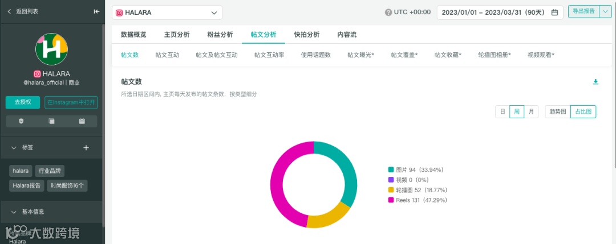Click the 导出报告 button
The width and height of the screenshot is (616, 244).
[584, 12]
